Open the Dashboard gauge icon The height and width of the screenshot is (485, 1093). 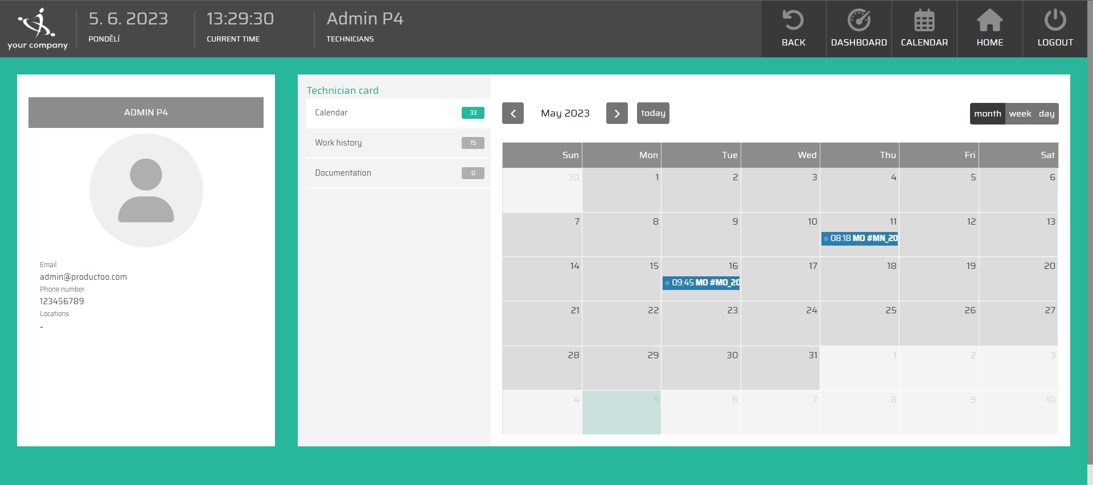858,21
